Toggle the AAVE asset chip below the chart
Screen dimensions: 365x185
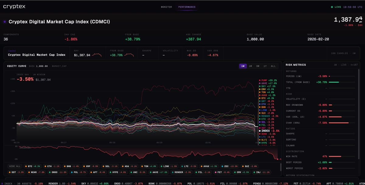[158, 173]
